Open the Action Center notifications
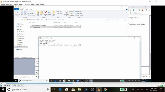 (x=161, y=89)
